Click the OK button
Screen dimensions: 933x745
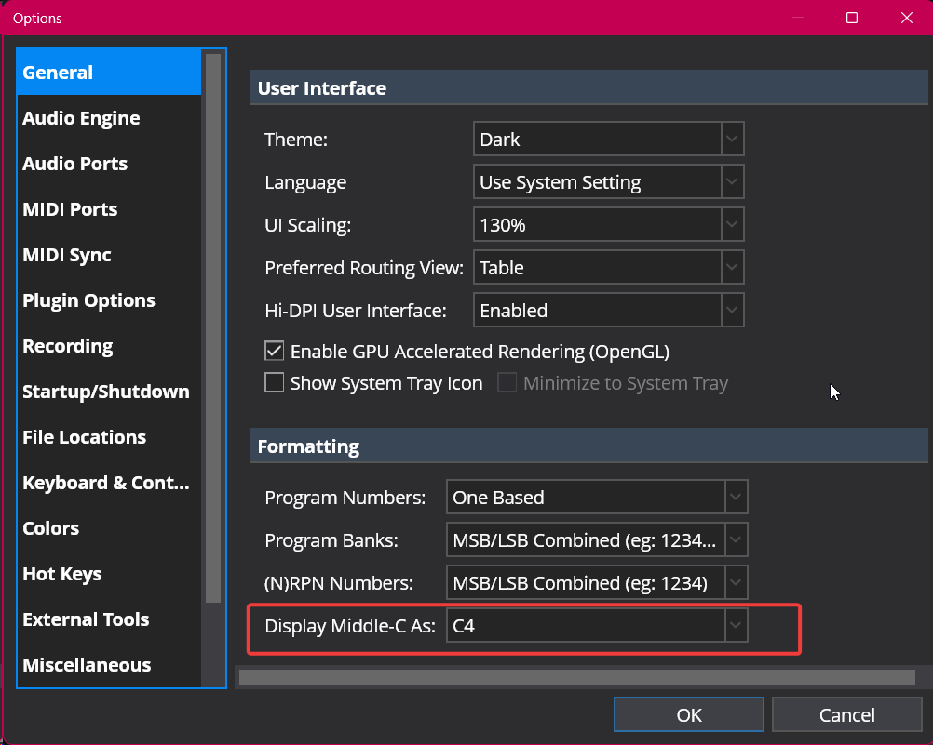tap(689, 714)
